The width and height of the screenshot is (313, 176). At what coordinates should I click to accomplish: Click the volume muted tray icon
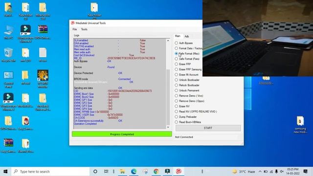(282, 172)
